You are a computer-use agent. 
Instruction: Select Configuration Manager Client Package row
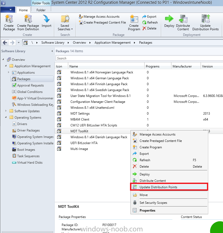(139, 102)
